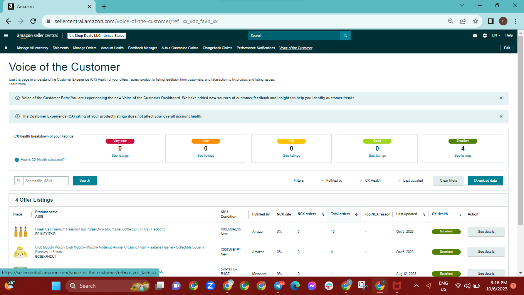This screenshot has width=524, height=295.
Task: Open How is CX Health calculated link
Action: 43,160
